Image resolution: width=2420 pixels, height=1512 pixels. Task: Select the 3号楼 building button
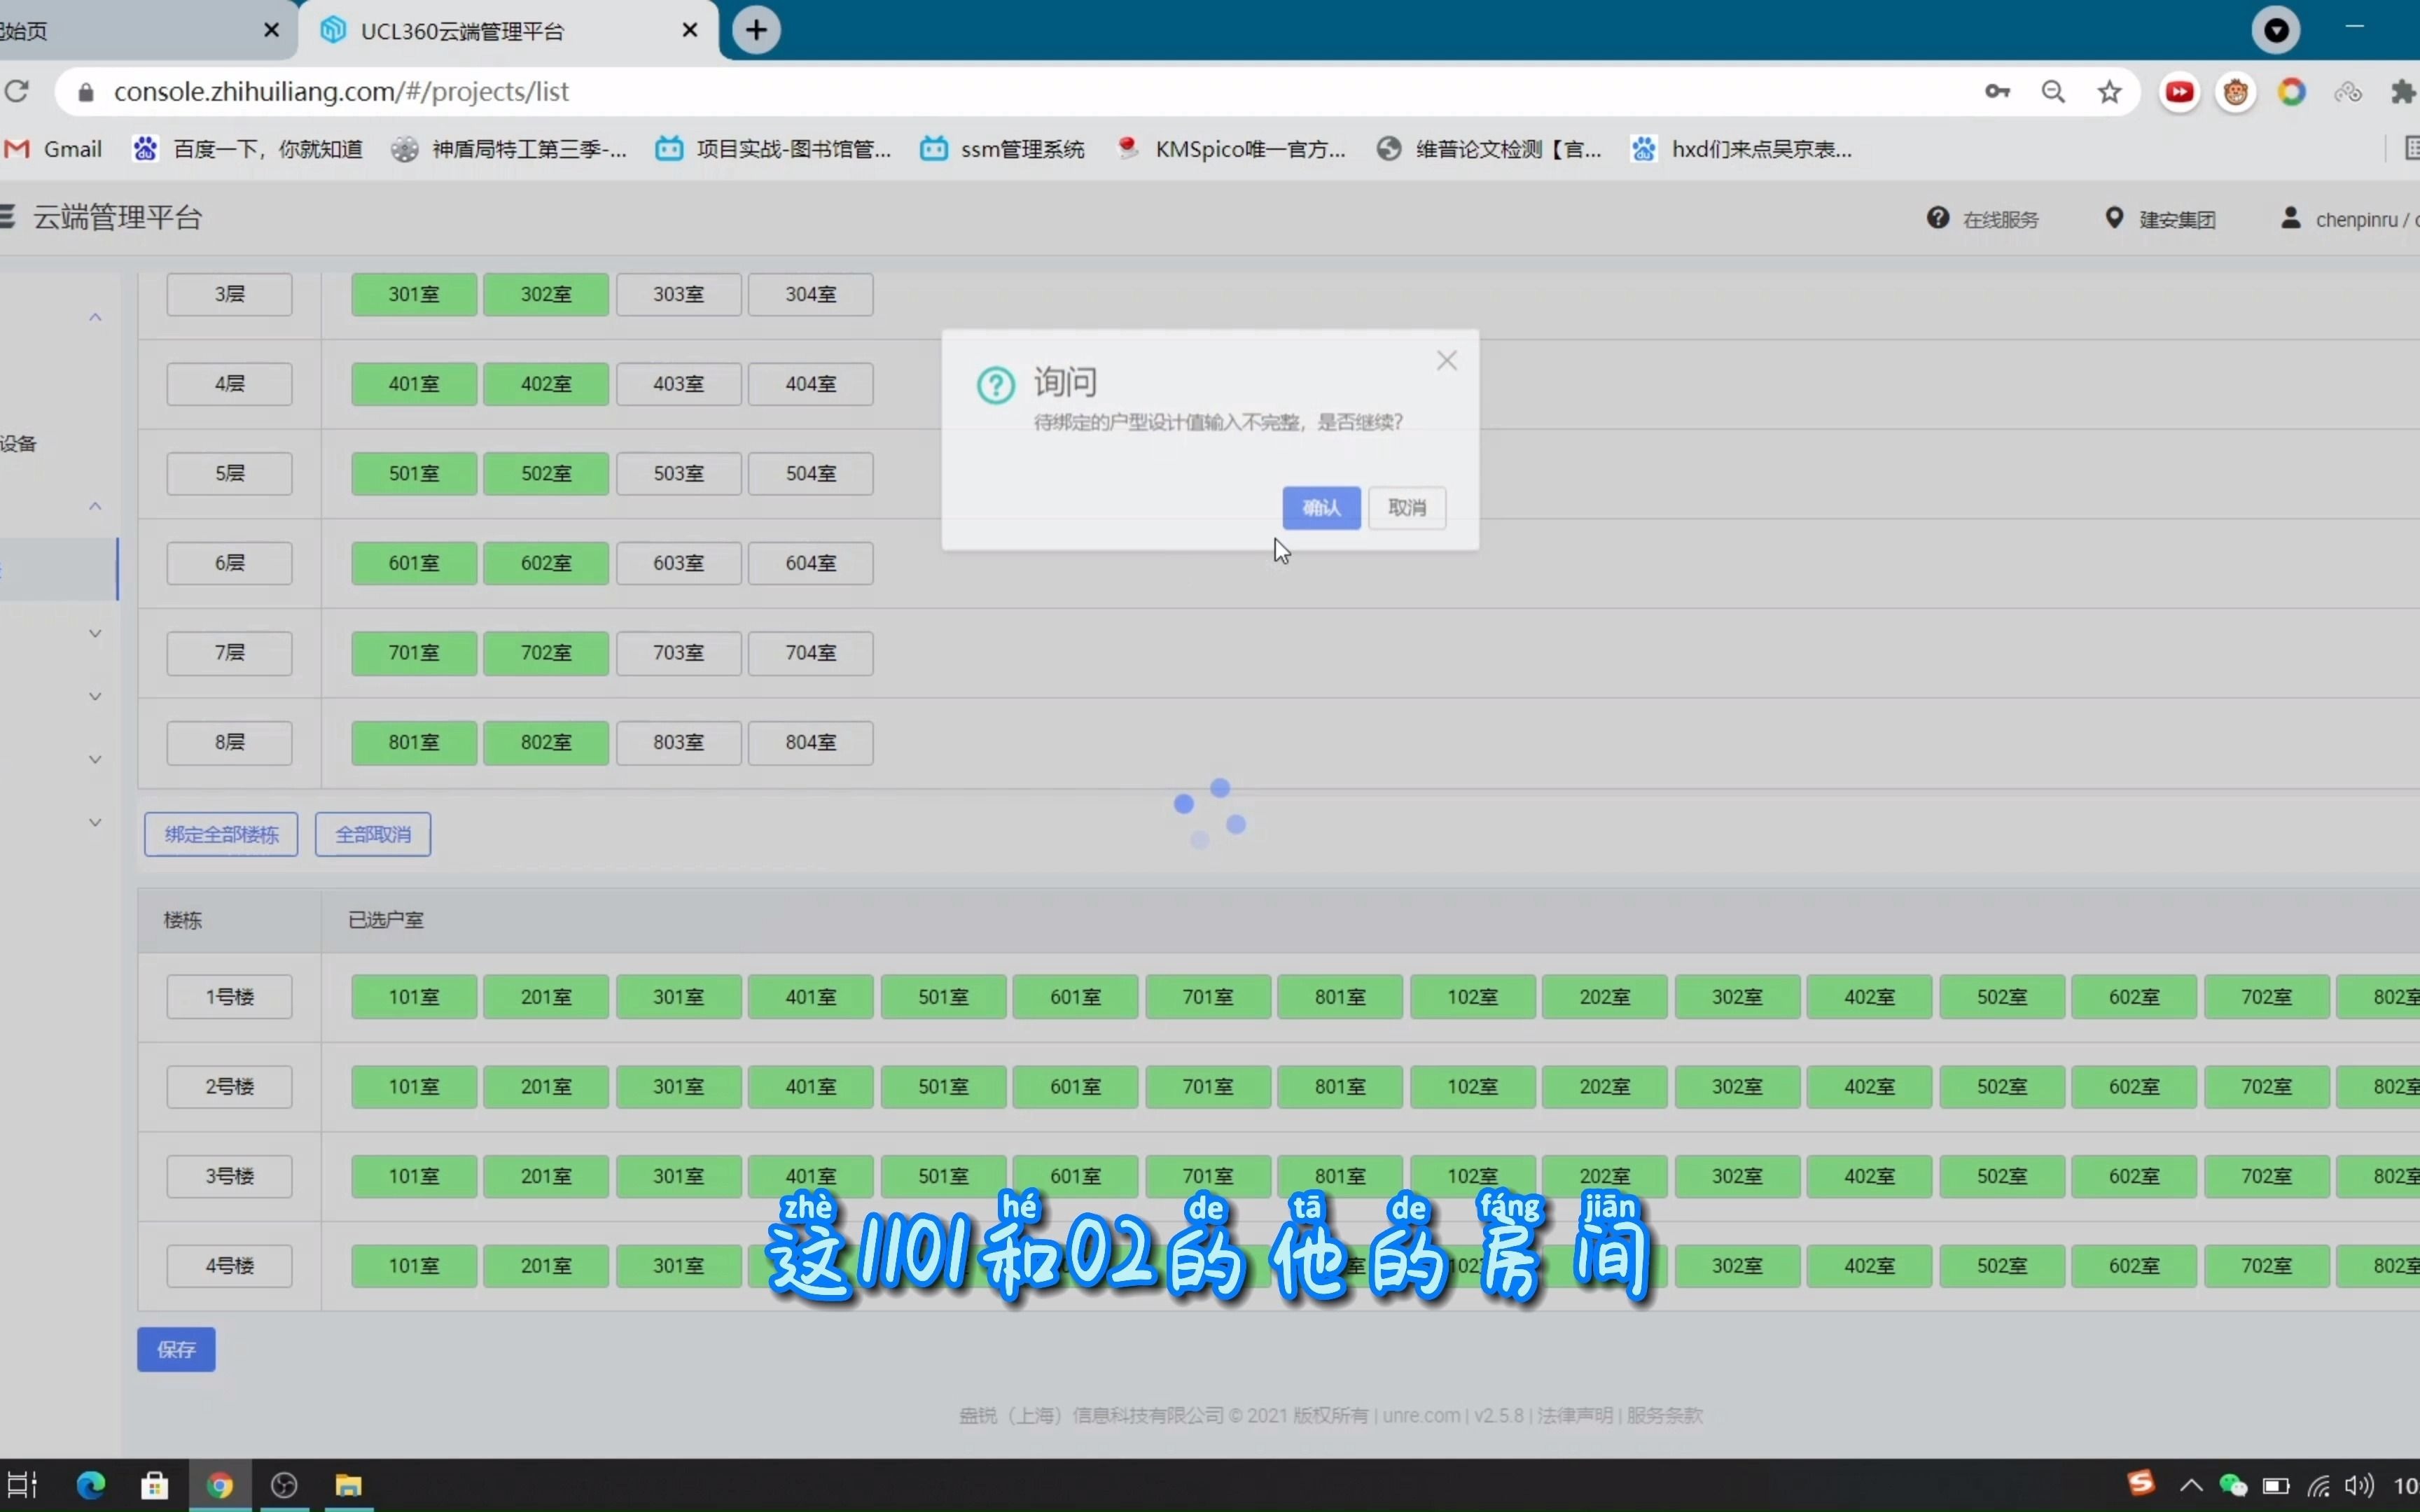coord(229,1176)
